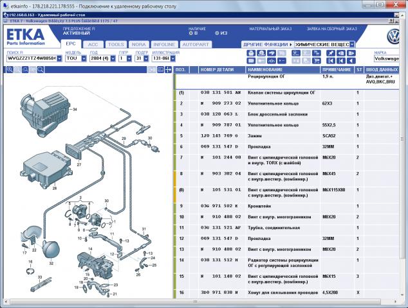This screenshot has width=408, height=308.
Task: Click the pointing hand icon in the toolbar
Action: (272, 53)
